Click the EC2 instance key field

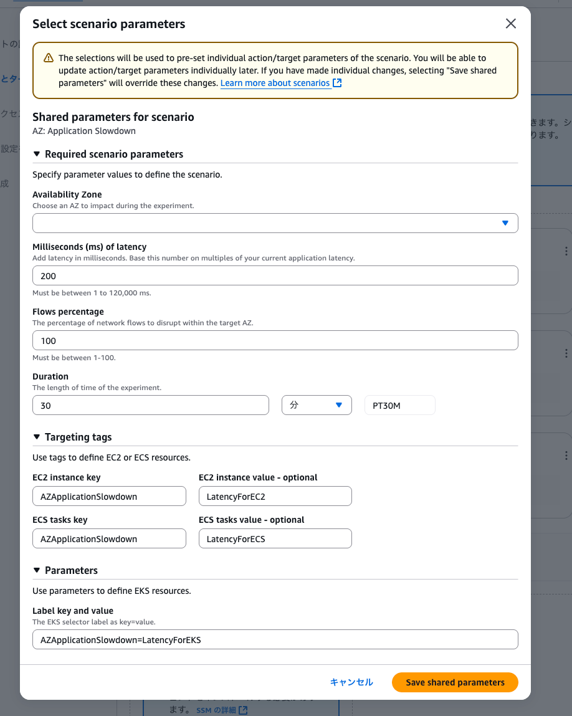109,497
